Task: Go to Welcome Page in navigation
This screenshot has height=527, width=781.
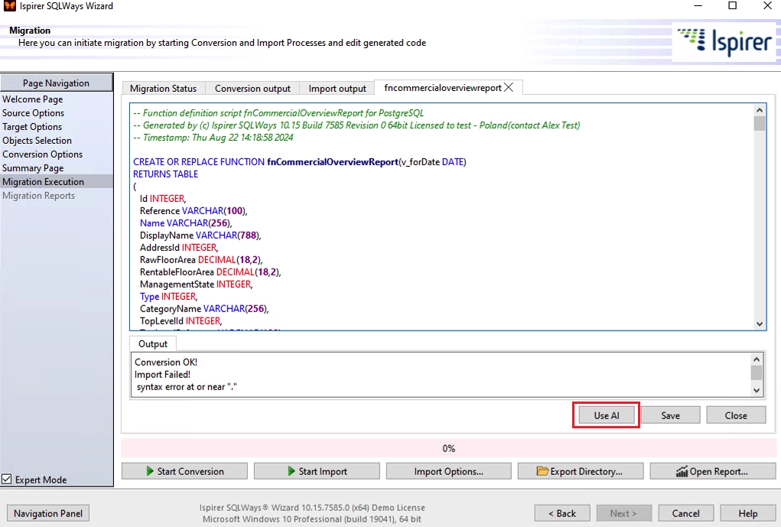Action: pyautogui.click(x=32, y=99)
